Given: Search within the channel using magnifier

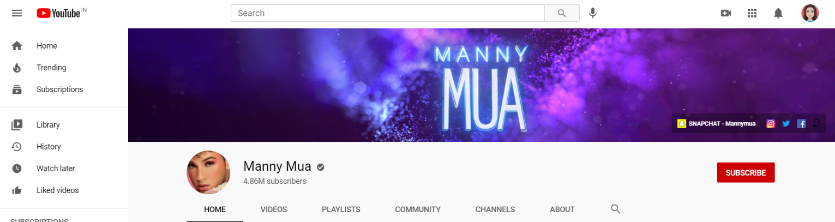Looking at the screenshot, I should (x=616, y=209).
